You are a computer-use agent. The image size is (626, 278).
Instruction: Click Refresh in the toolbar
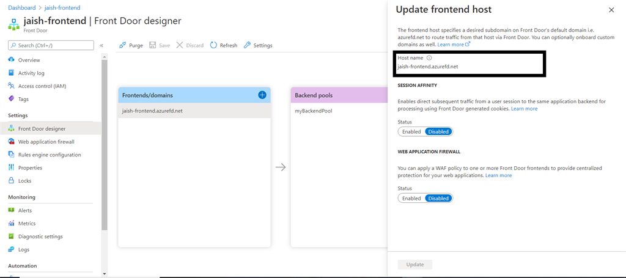(x=224, y=45)
